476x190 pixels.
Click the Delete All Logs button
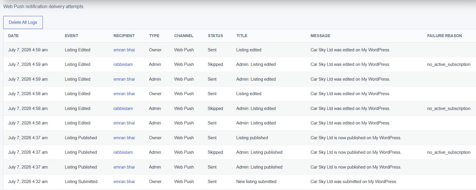pos(23,22)
